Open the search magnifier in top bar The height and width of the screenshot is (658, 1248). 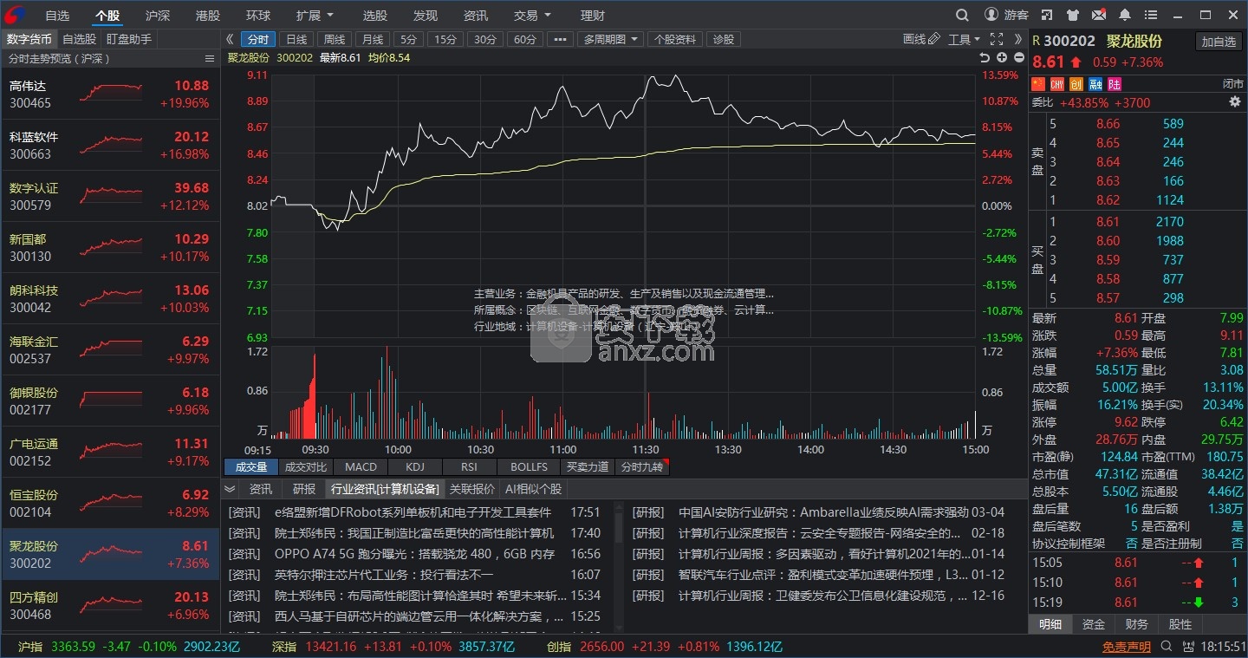962,15
